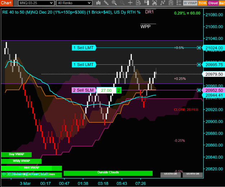Screen dimensions: 225x187
Task: Toggle the chart trader panel icon
Action: 147,3
